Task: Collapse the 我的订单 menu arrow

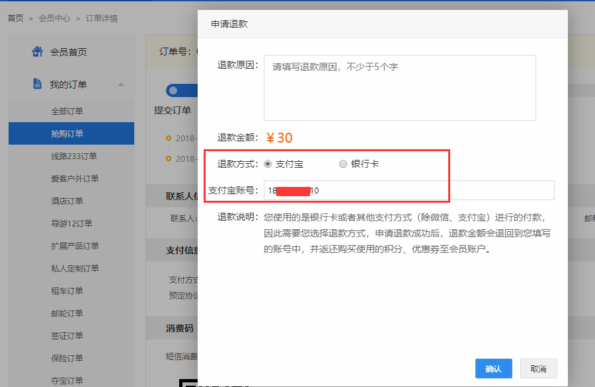Action: click(121, 85)
